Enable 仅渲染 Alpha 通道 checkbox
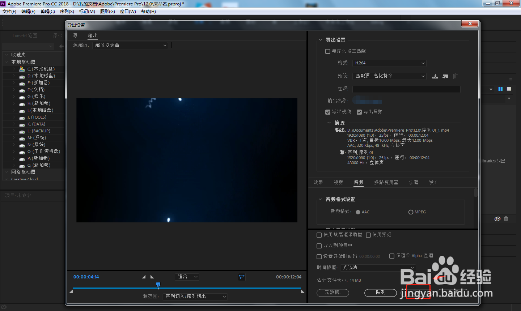The height and width of the screenshot is (311, 521). [392, 256]
